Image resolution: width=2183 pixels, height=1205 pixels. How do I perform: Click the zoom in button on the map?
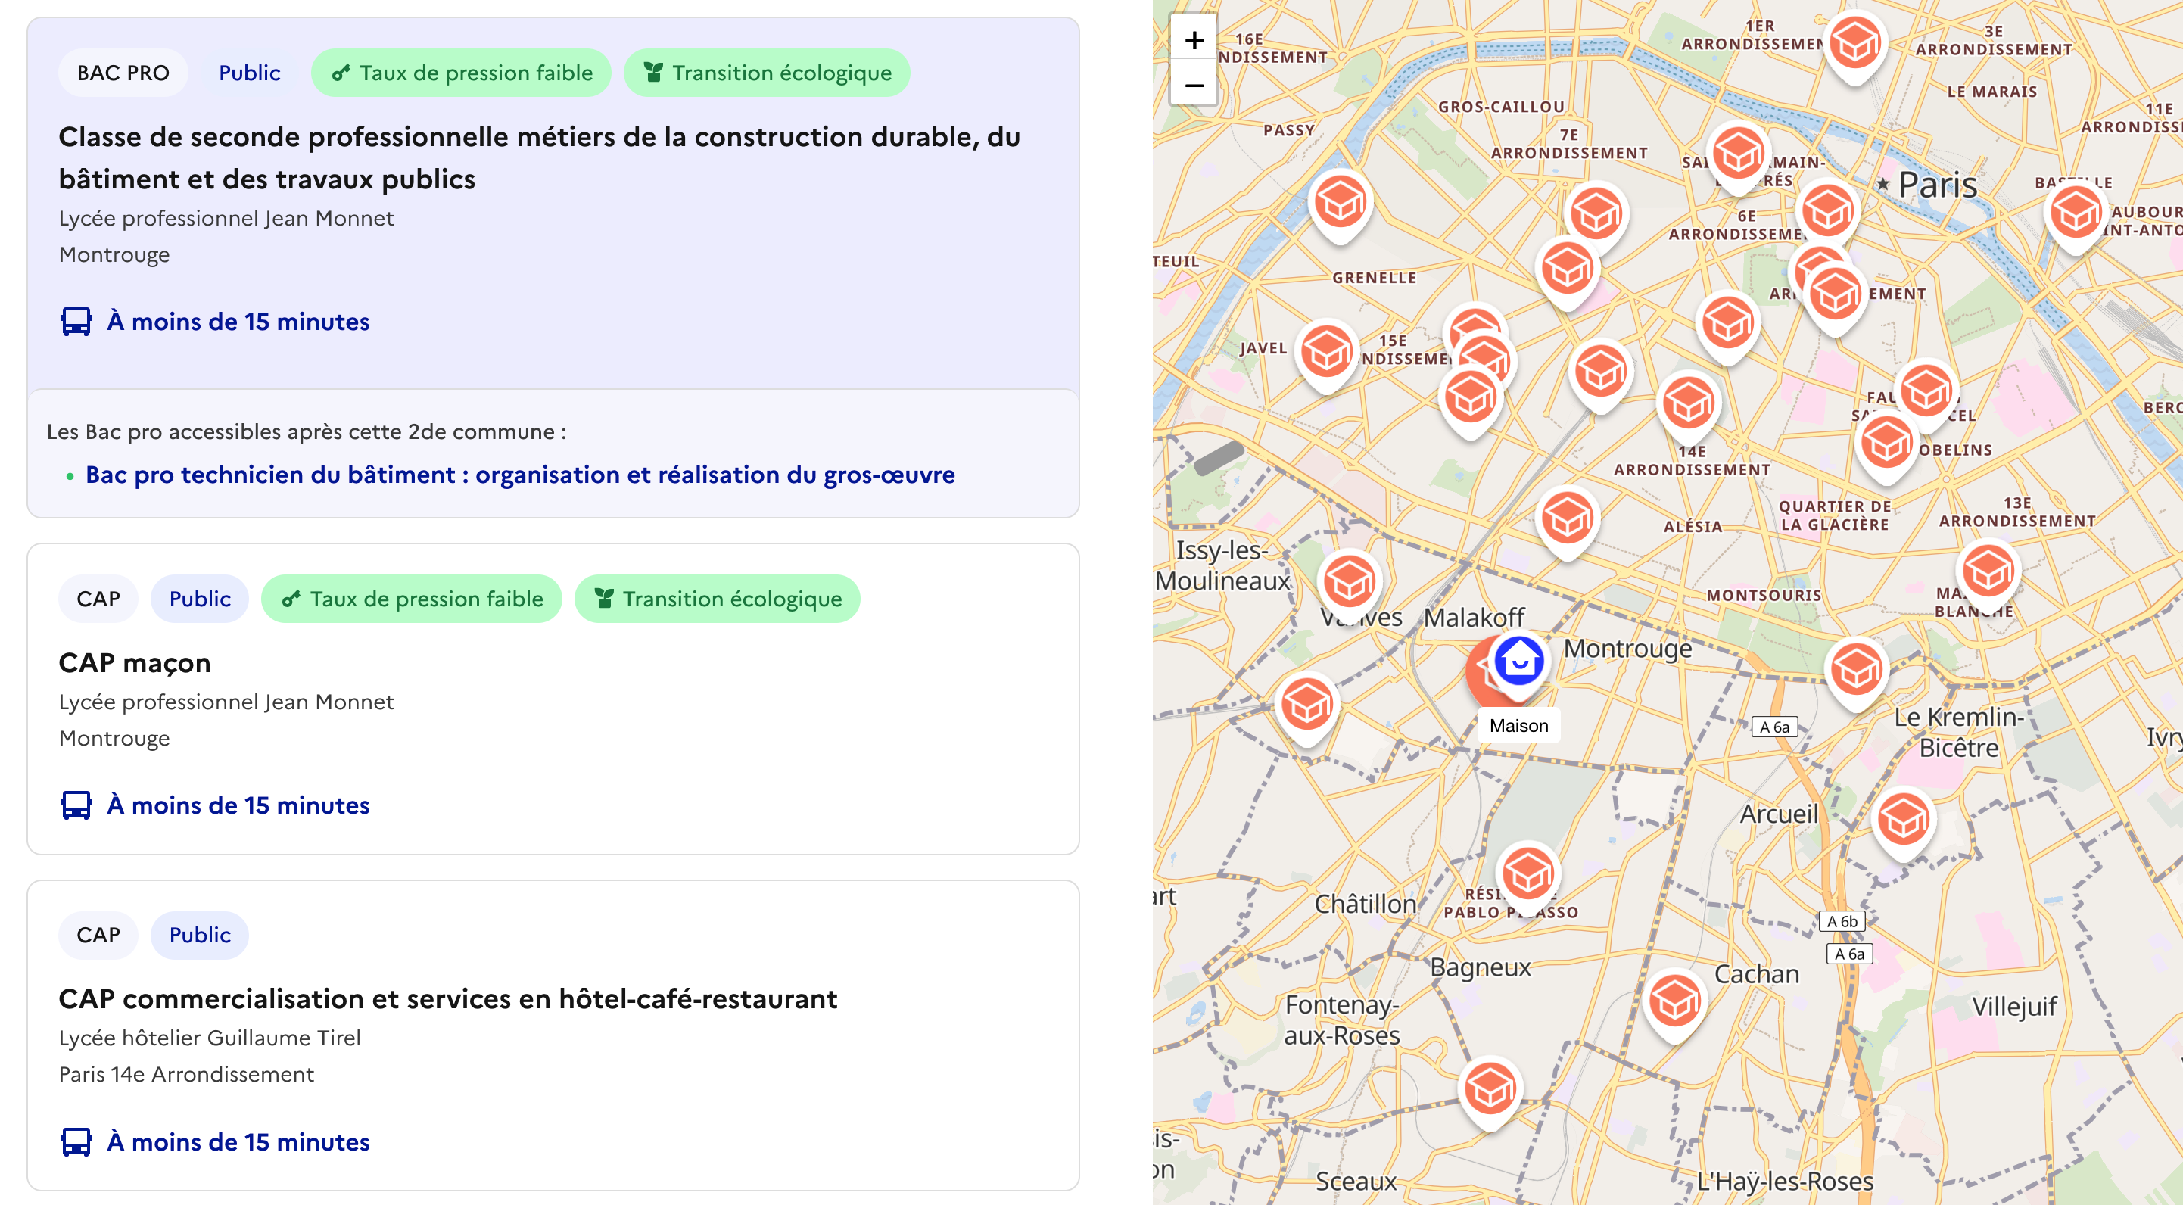pyautogui.click(x=1194, y=40)
